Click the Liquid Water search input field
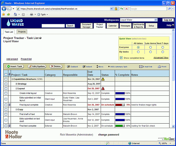 coord(53,26)
